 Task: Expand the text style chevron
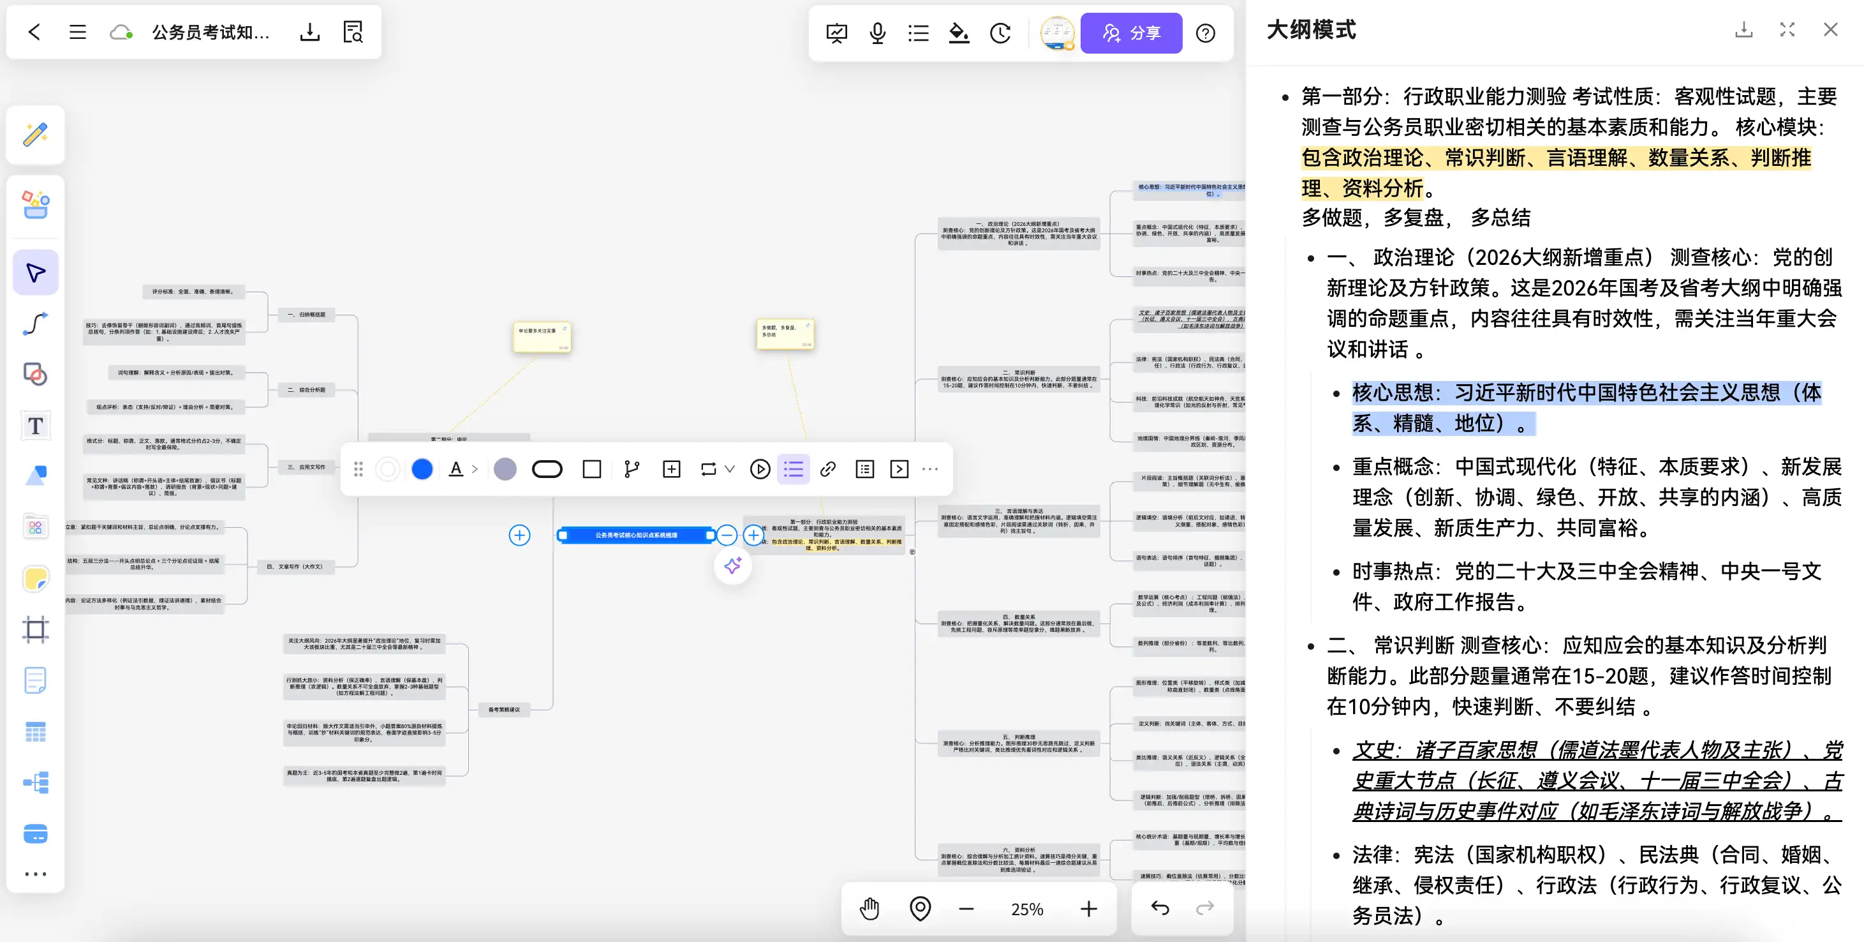coord(476,468)
